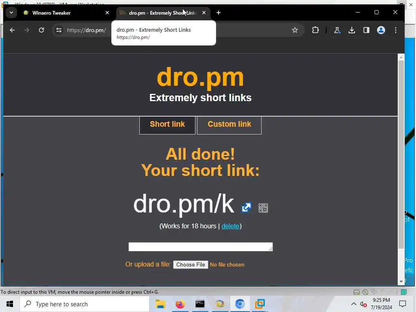
Task: Bookmark this page with the star
Action: (295, 30)
